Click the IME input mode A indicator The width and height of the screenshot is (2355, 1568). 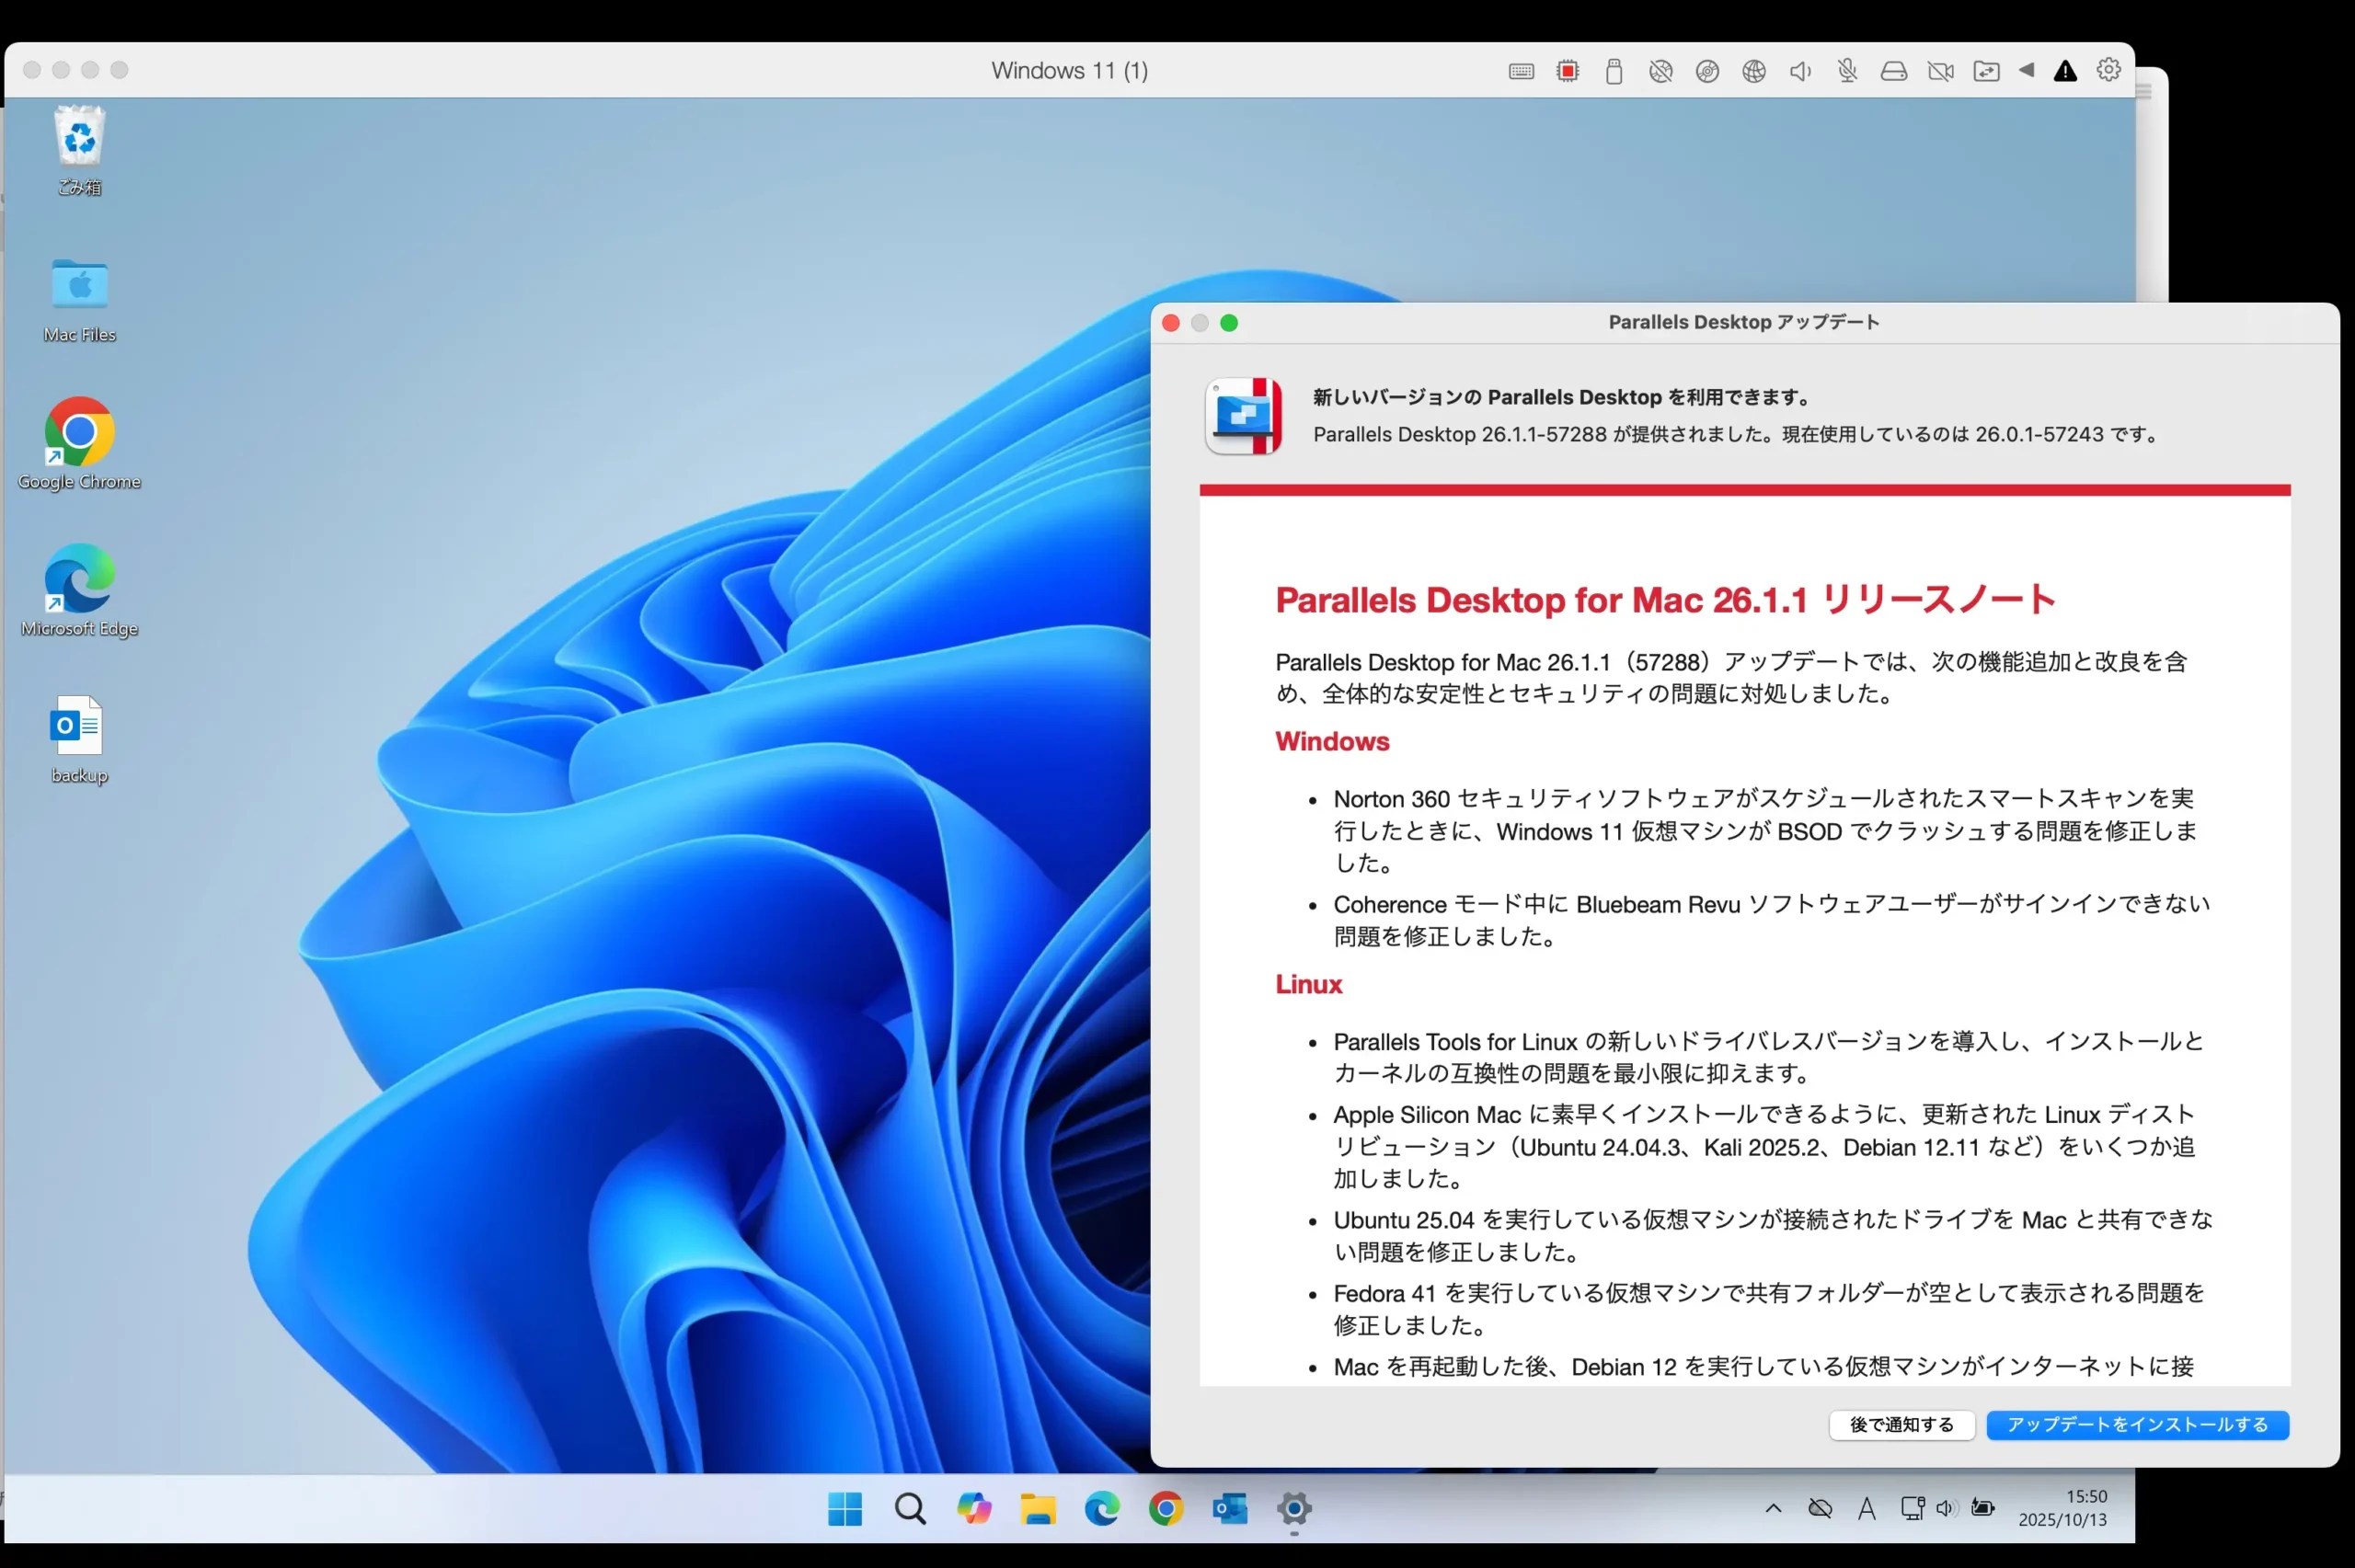1866,1509
